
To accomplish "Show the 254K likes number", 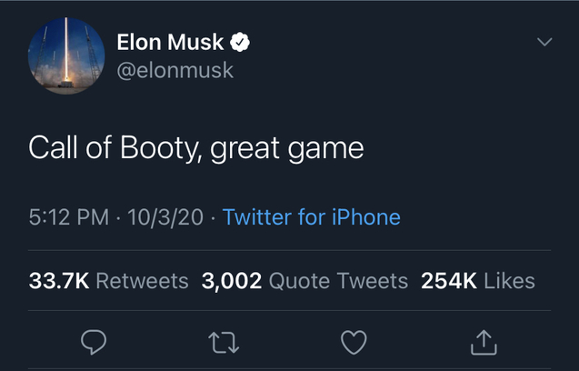I will (x=449, y=281).
